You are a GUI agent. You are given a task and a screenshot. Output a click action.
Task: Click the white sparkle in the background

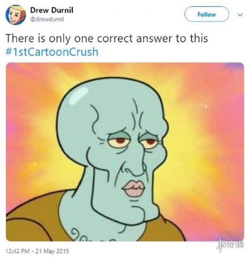point(205,106)
